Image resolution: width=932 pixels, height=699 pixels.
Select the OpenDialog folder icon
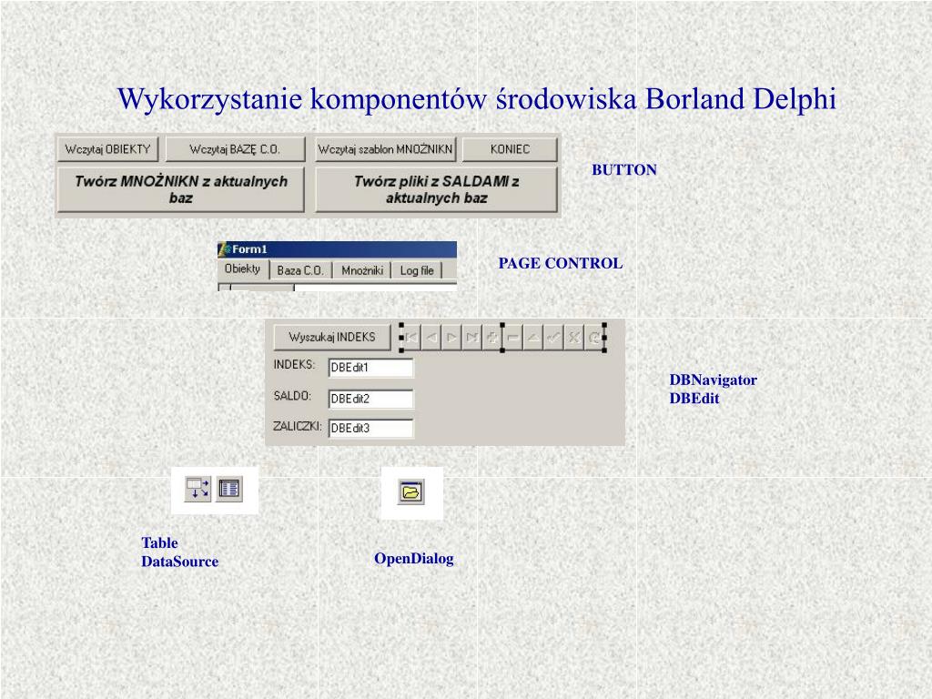(x=411, y=492)
